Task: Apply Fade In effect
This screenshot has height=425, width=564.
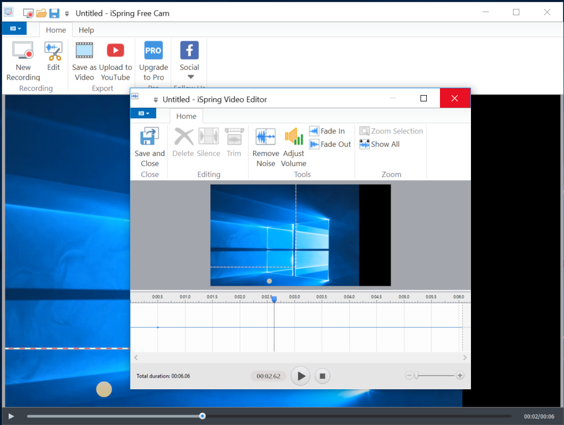Action: (327, 131)
